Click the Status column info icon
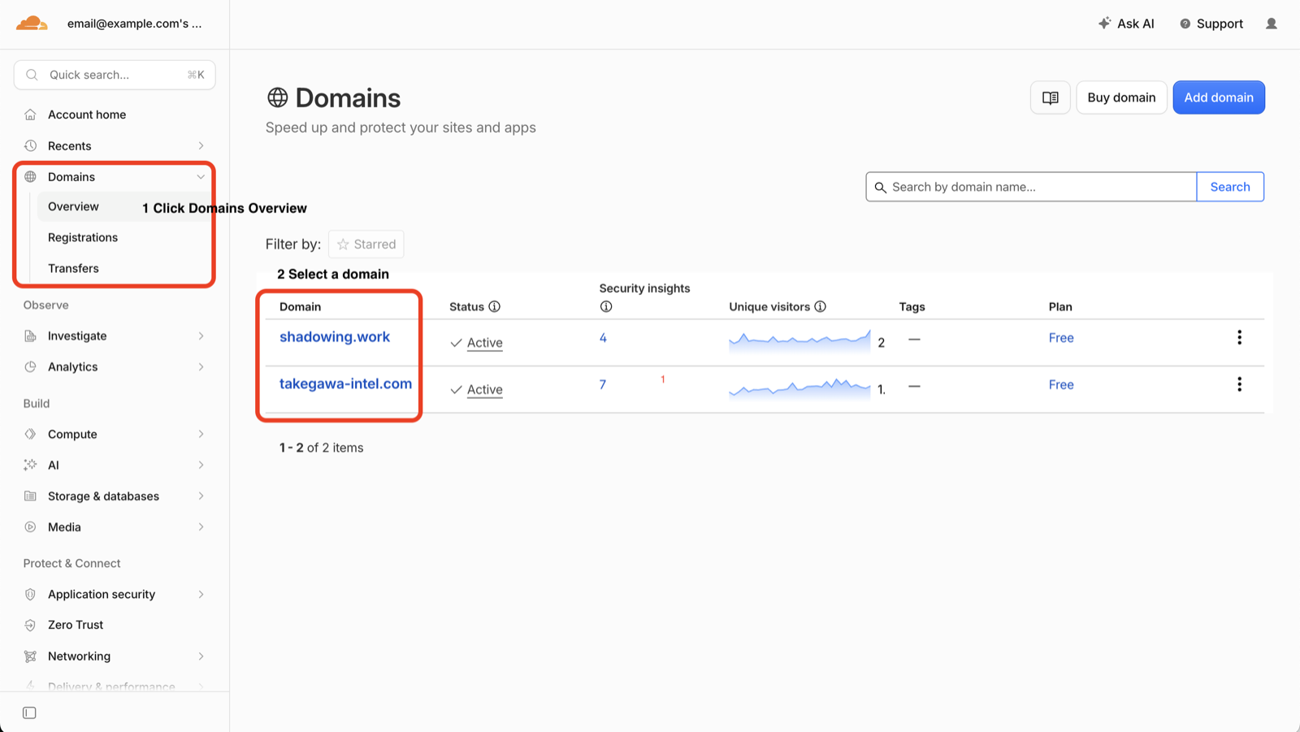This screenshot has width=1300, height=732. (494, 306)
